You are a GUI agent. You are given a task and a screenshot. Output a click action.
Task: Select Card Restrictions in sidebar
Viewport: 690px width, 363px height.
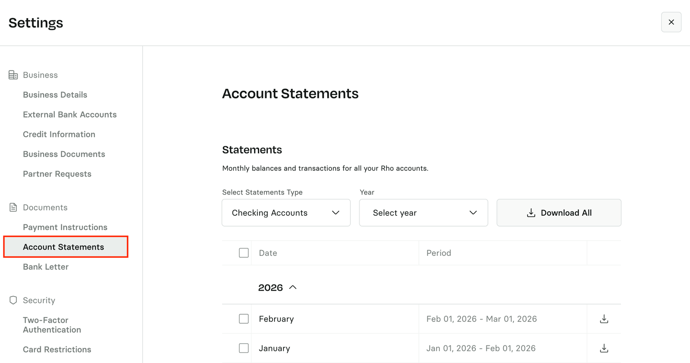tap(57, 350)
